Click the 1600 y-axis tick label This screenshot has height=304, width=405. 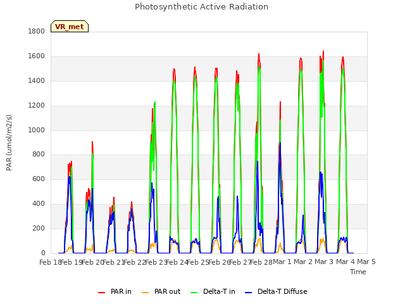(37, 56)
